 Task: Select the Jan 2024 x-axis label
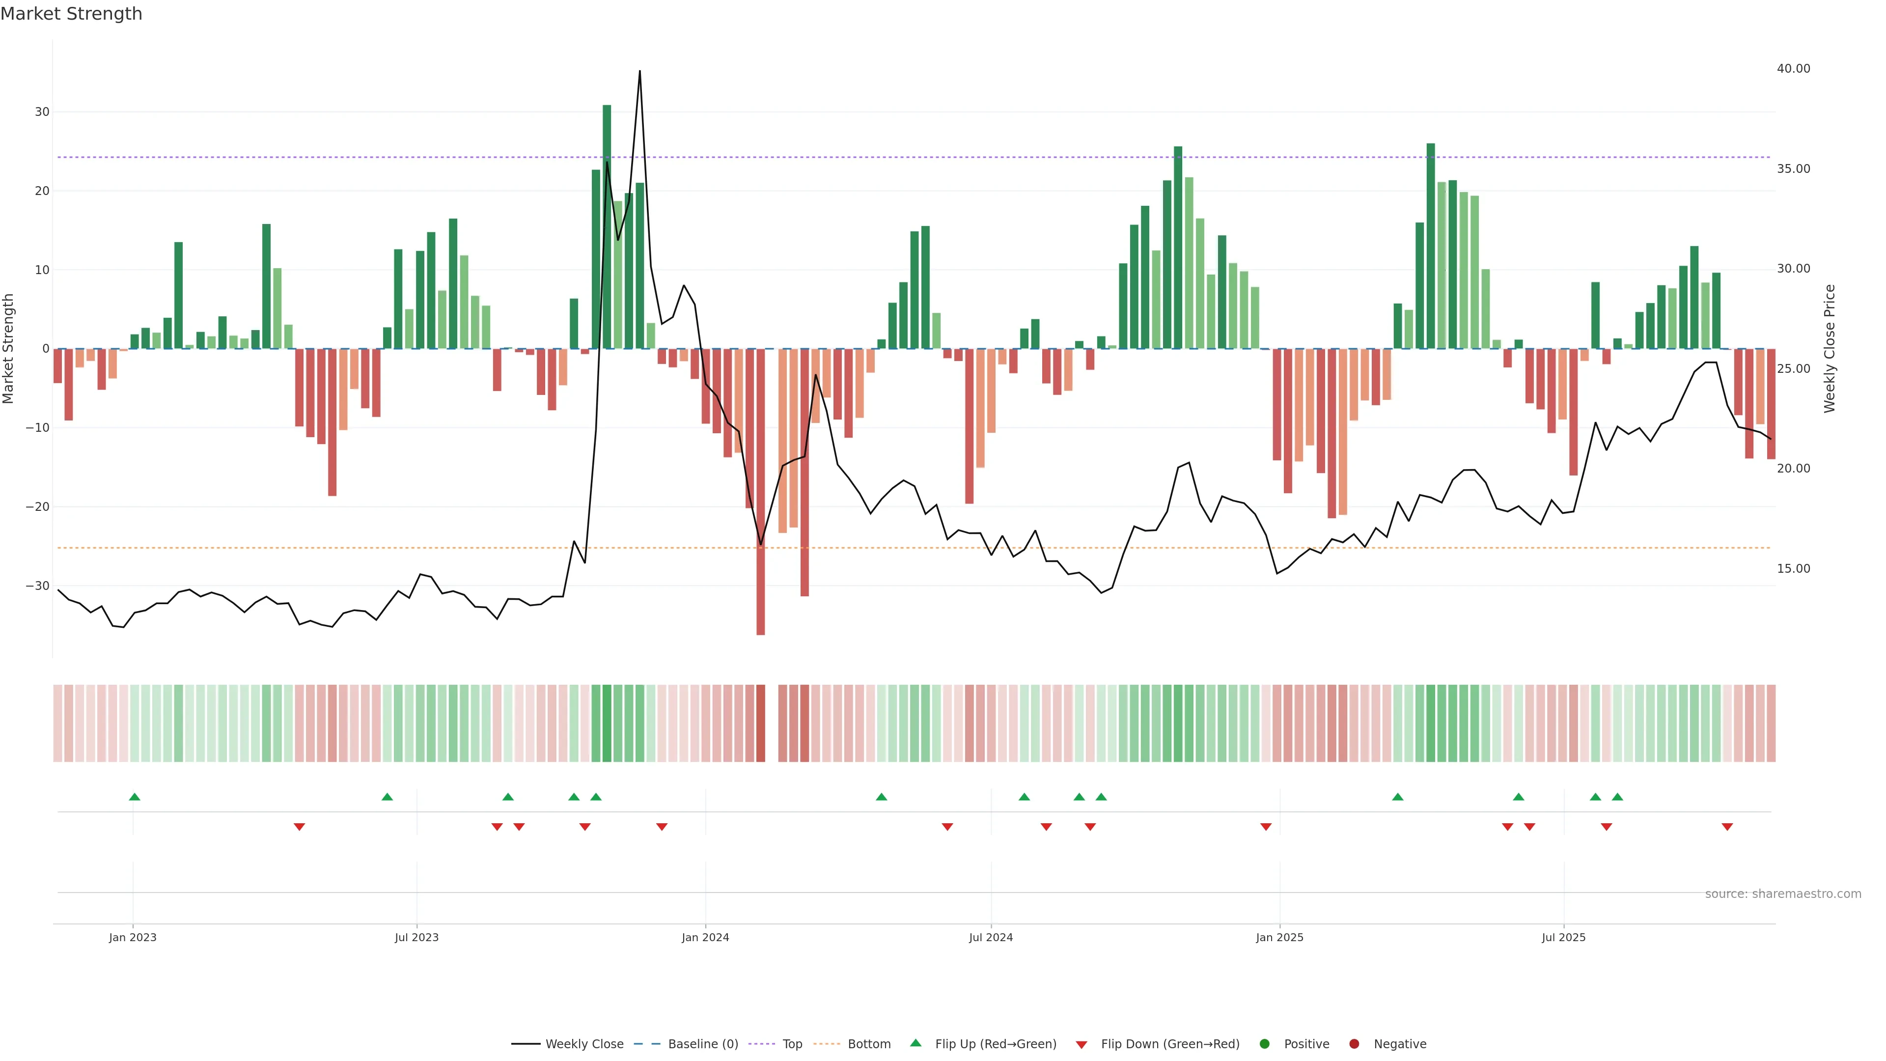click(x=705, y=937)
